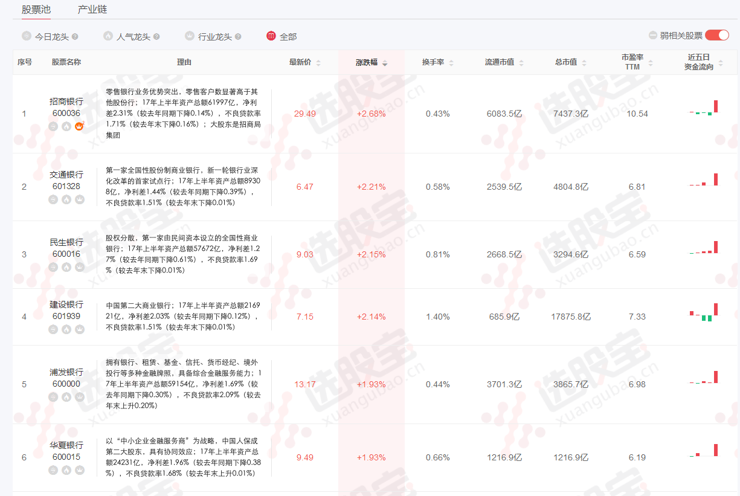Open the help tip beside 今日龙头
740x496 pixels.
75,37
